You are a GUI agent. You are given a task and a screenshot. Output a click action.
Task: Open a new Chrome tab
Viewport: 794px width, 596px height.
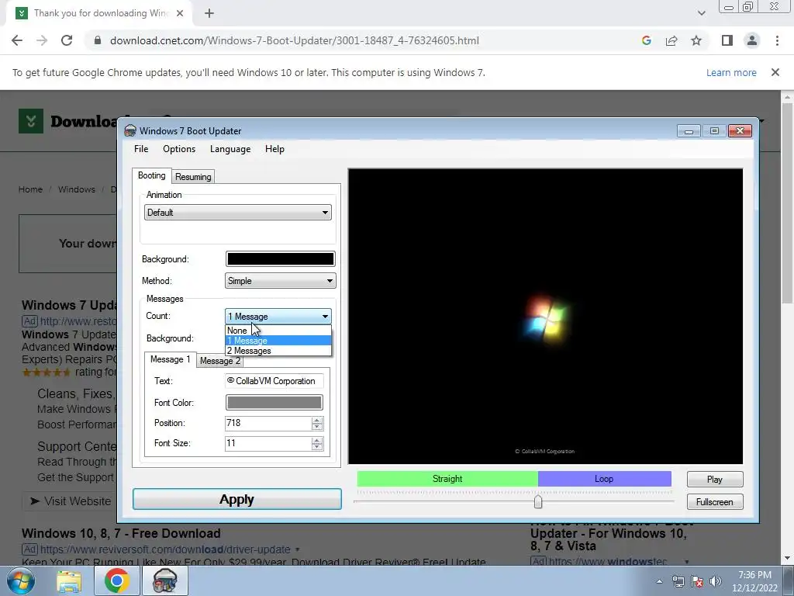coord(209,13)
